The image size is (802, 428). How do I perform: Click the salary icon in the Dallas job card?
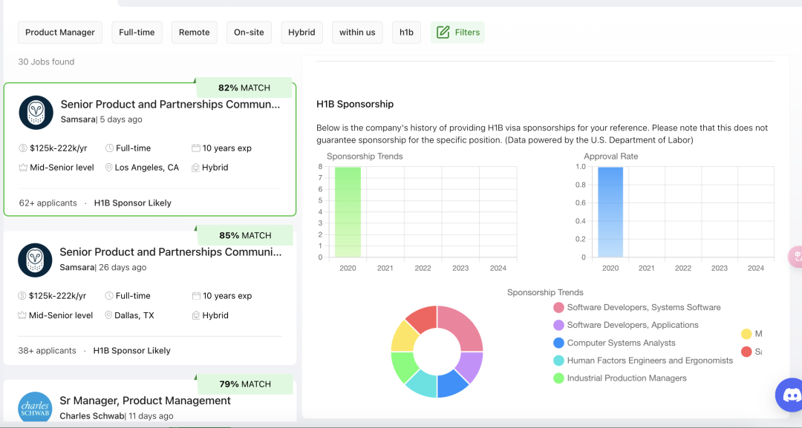(x=22, y=296)
